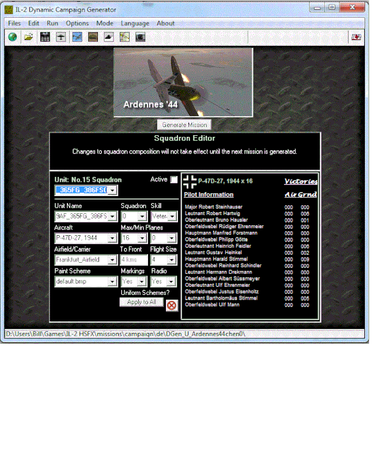This screenshot has width=375, height=460.
Task: Select pilot Oberfeldwebel Philipp Götte
Action: (x=216, y=239)
